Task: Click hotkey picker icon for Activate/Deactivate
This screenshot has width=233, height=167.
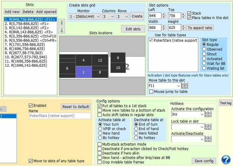Action: pos(208,139)
